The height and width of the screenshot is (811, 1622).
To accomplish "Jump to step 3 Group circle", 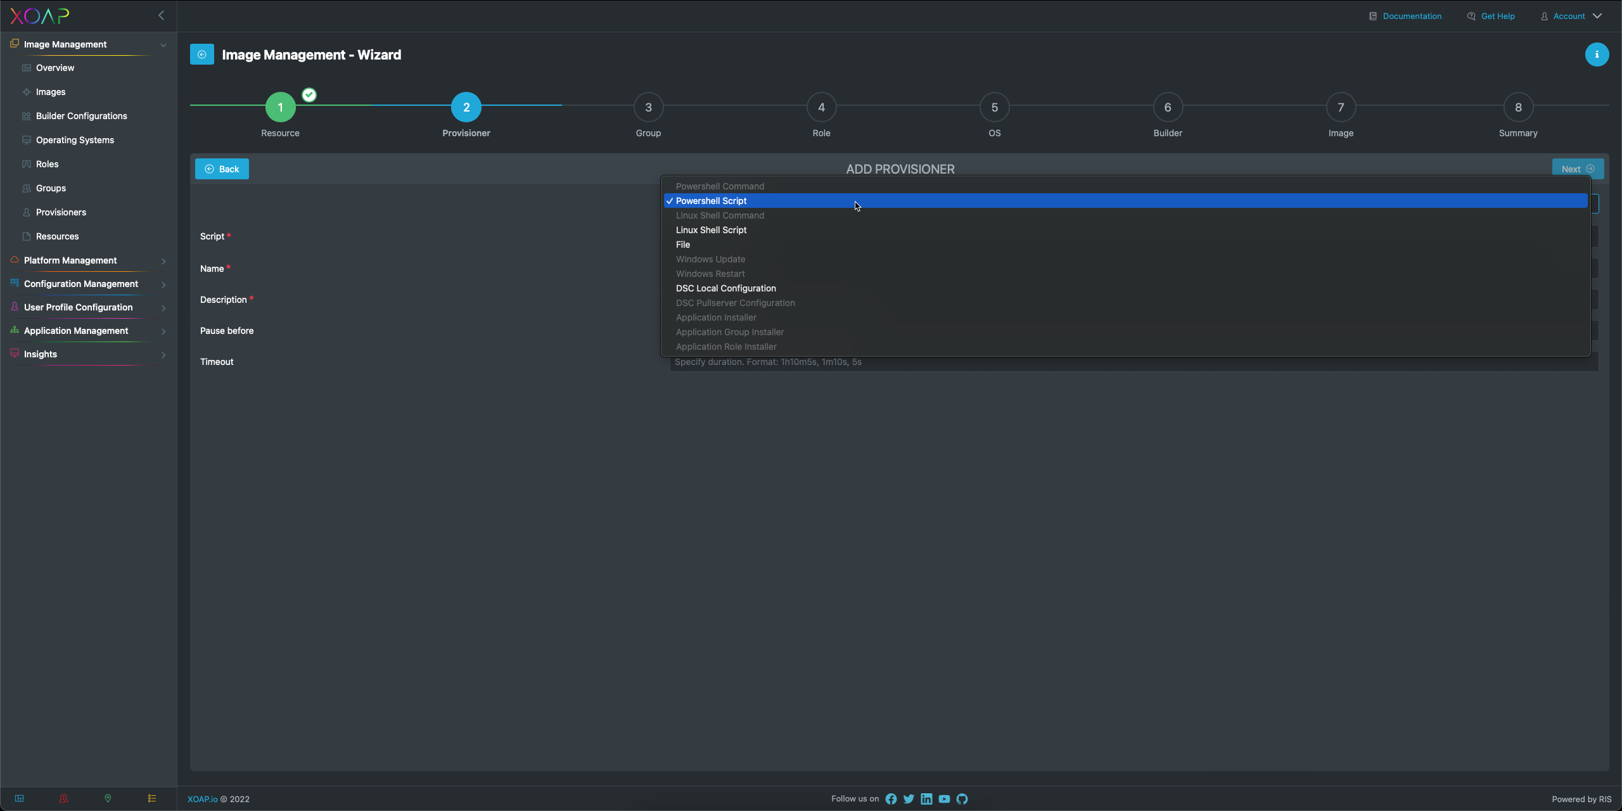I will [648, 107].
